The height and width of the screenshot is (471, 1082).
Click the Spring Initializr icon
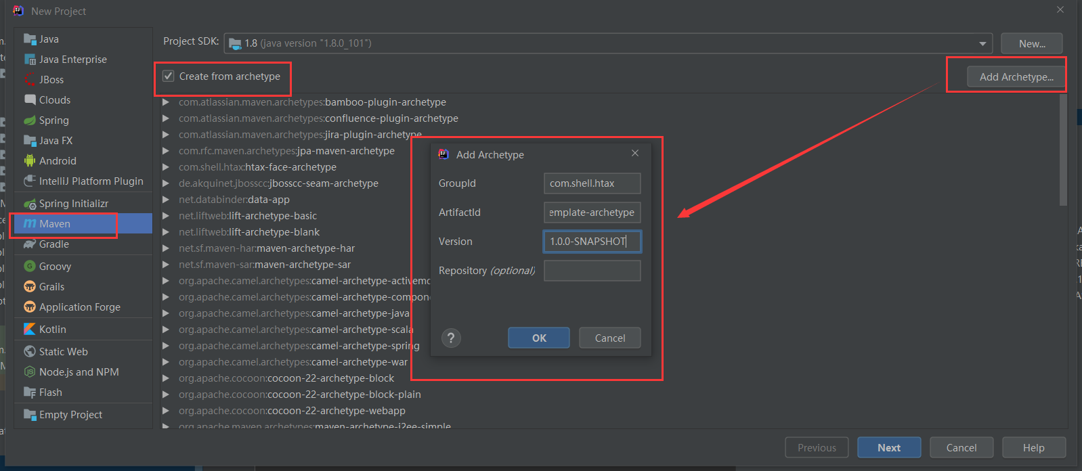pyautogui.click(x=30, y=204)
